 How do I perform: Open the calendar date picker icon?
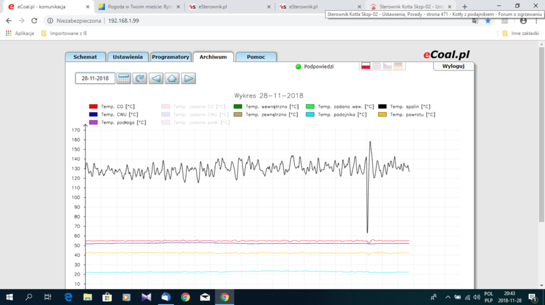tap(124, 78)
